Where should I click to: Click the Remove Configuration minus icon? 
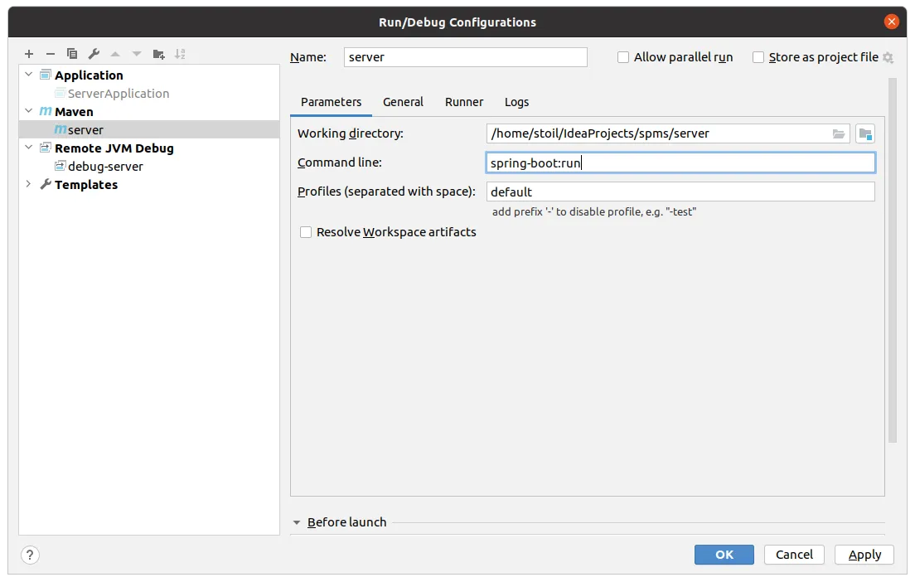click(x=51, y=54)
